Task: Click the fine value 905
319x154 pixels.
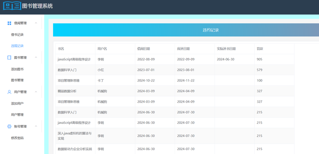Action: coord(260,59)
